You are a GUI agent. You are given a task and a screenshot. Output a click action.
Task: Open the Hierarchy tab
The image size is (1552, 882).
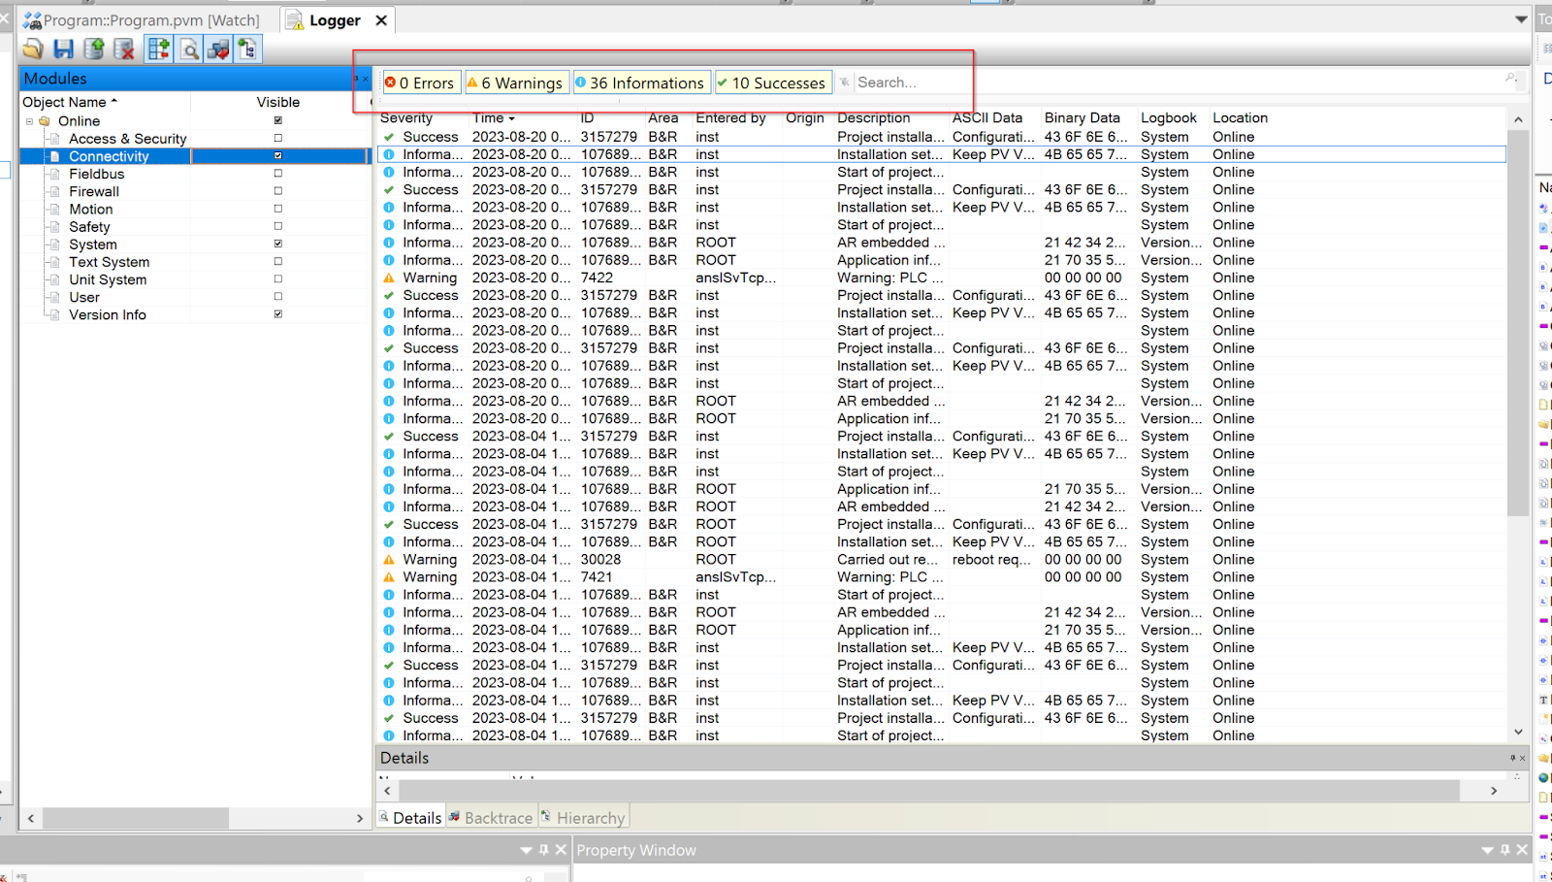tap(583, 818)
